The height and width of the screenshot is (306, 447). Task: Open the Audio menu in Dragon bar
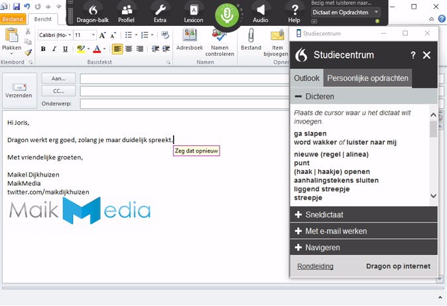coord(261,14)
